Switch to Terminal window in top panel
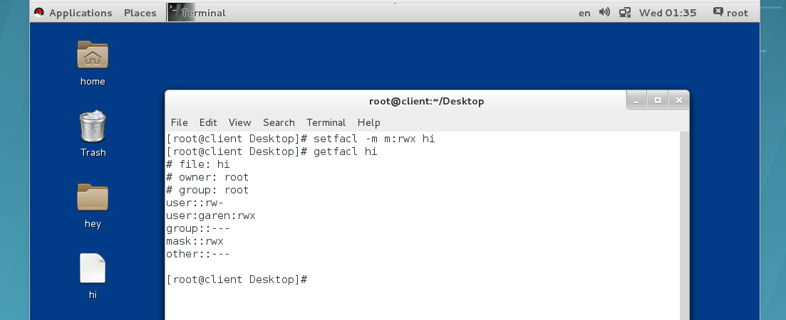Viewport: 786px width, 320px height. click(197, 13)
